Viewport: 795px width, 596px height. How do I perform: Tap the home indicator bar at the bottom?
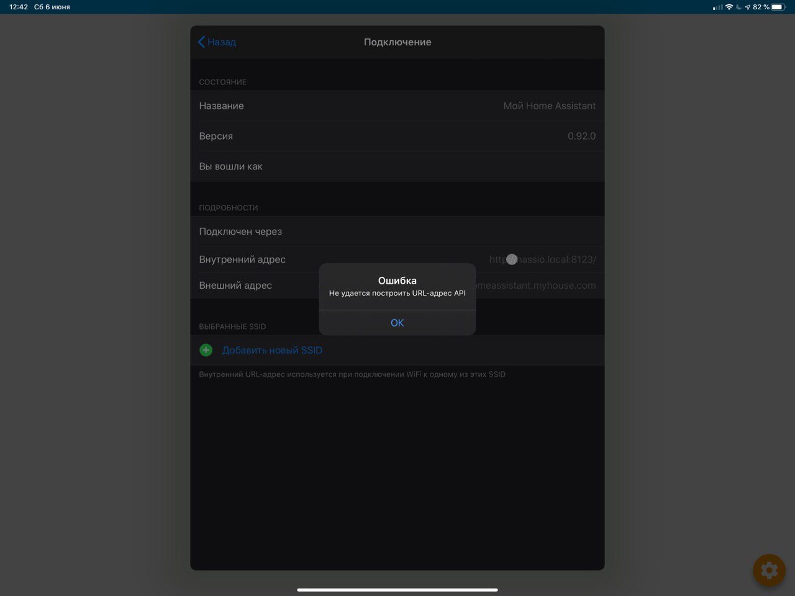[397, 590]
